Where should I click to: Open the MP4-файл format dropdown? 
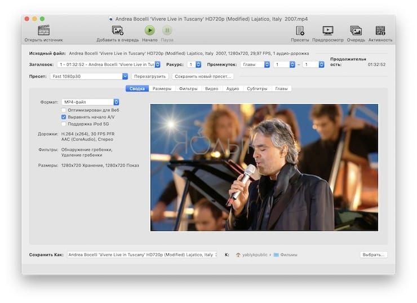point(90,102)
